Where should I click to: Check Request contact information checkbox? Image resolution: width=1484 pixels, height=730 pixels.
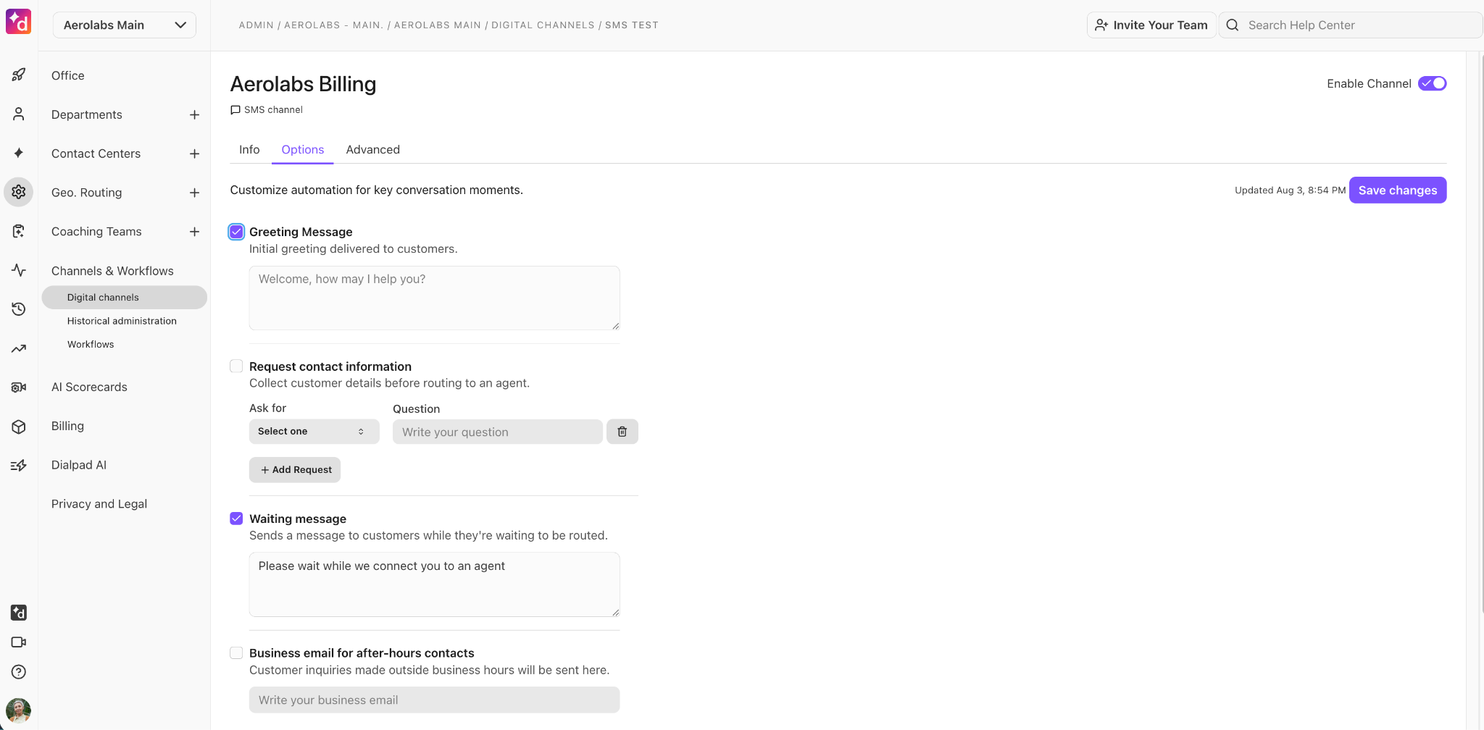pos(236,366)
